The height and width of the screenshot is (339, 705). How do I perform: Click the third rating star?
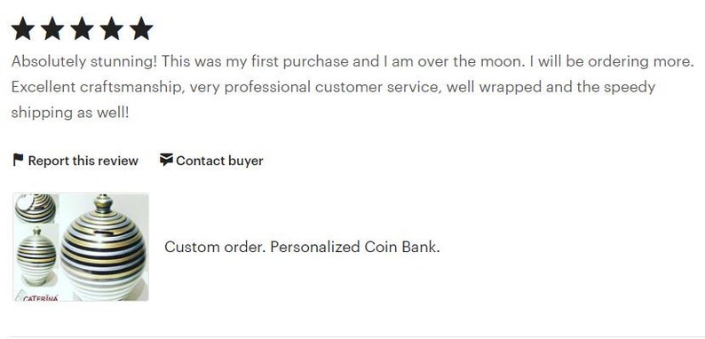pos(82,28)
